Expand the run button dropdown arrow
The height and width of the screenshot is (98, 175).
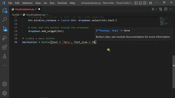[156, 9]
